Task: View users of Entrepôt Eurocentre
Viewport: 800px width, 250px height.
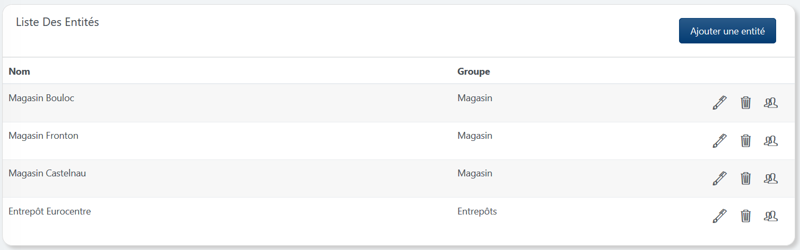Action: [770, 216]
